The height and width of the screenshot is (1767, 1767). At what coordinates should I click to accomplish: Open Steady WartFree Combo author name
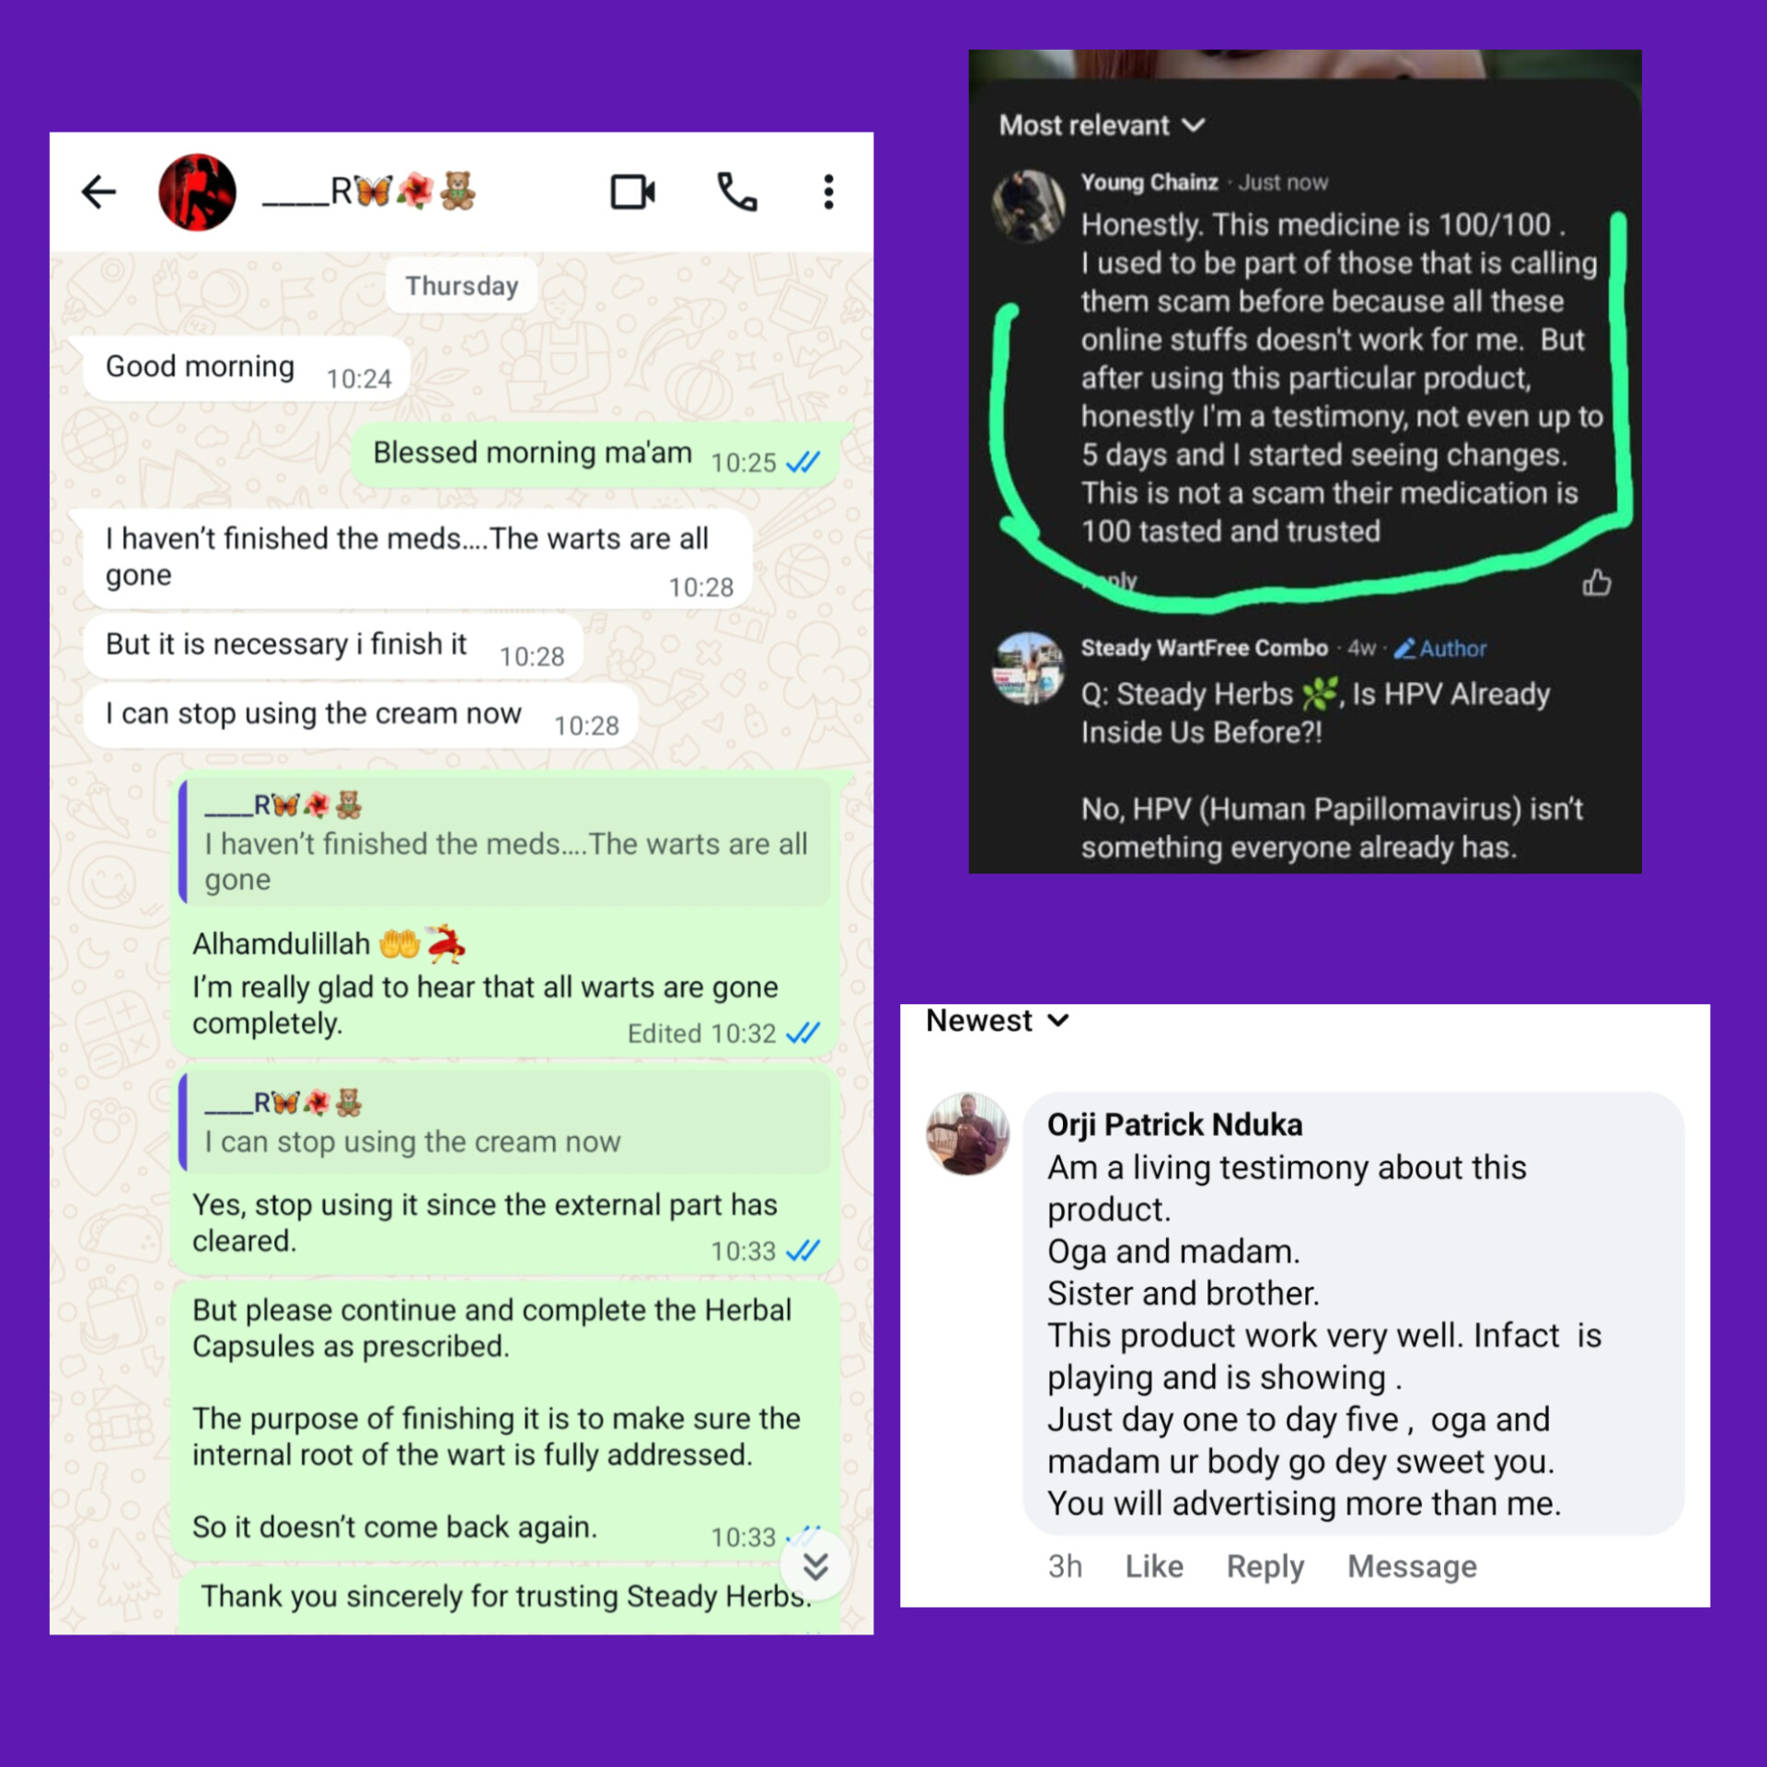(1204, 648)
